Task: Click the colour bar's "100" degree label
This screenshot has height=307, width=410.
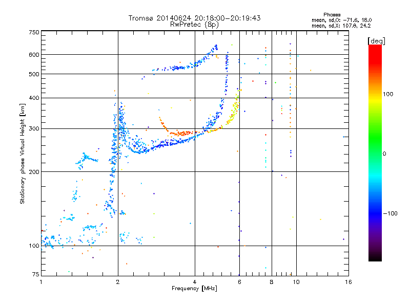Action: tap(388, 94)
